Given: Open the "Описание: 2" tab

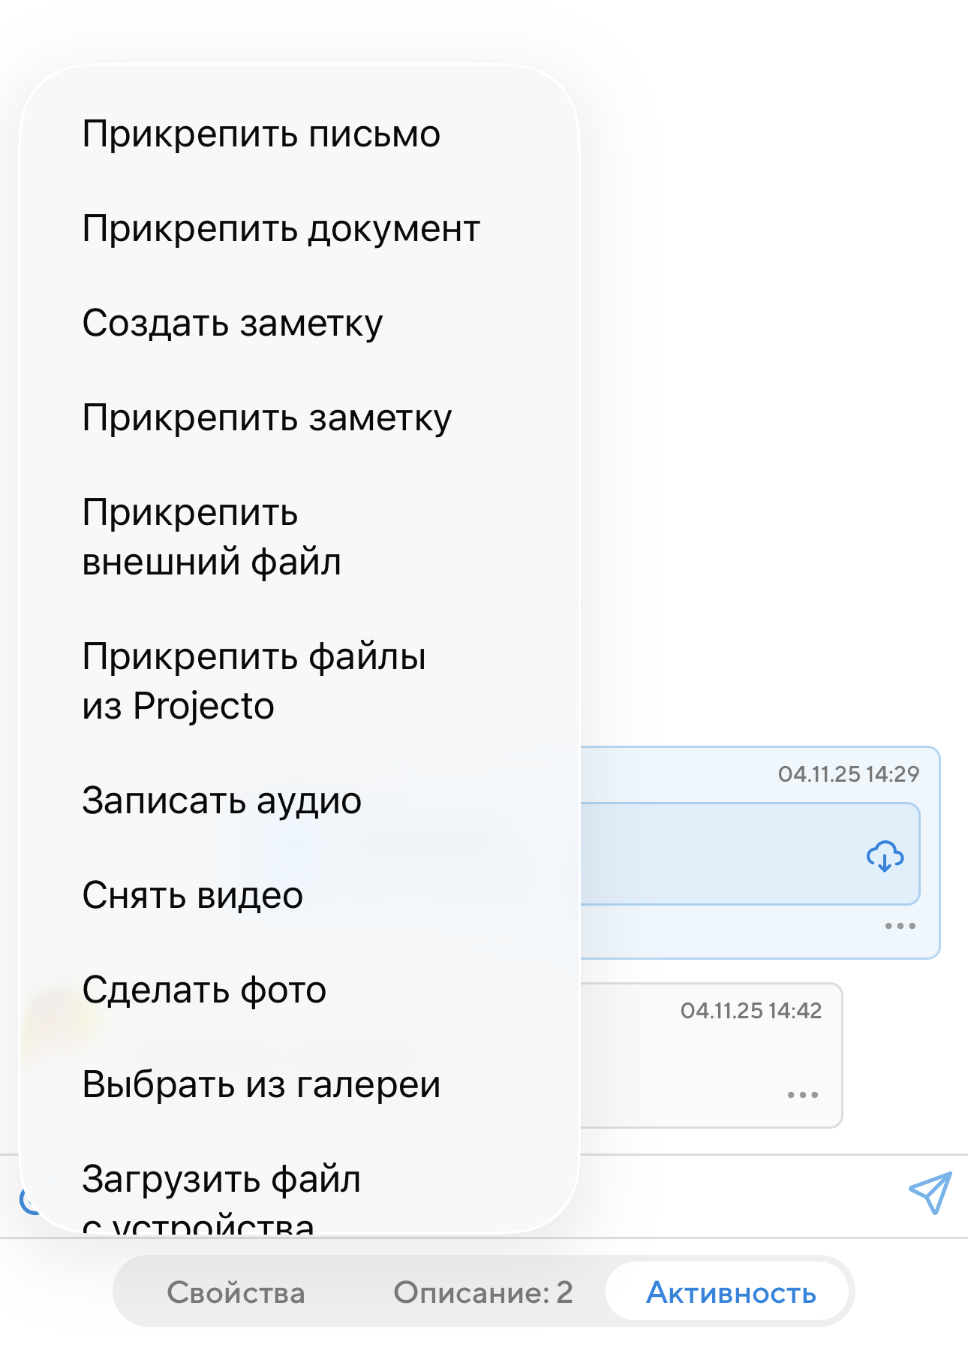Looking at the screenshot, I should pos(482,1292).
